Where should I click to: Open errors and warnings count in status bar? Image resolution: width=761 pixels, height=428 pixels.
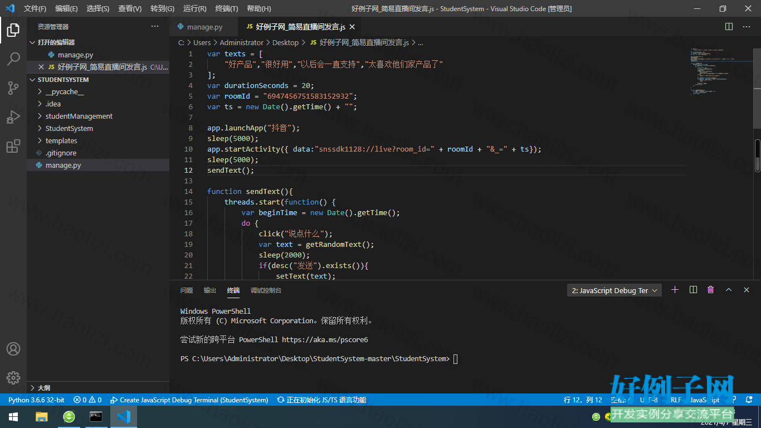(87, 400)
